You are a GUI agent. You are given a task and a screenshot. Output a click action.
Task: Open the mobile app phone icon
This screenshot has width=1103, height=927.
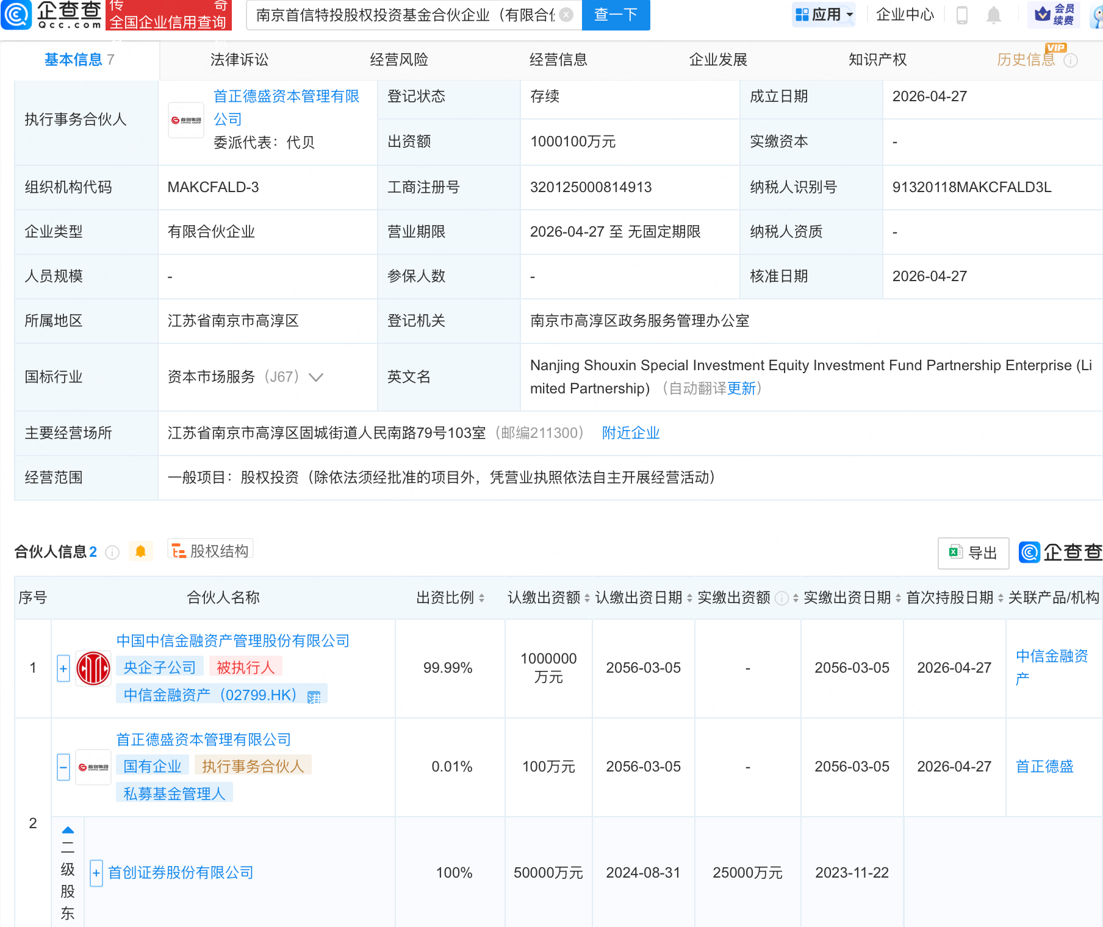click(962, 15)
